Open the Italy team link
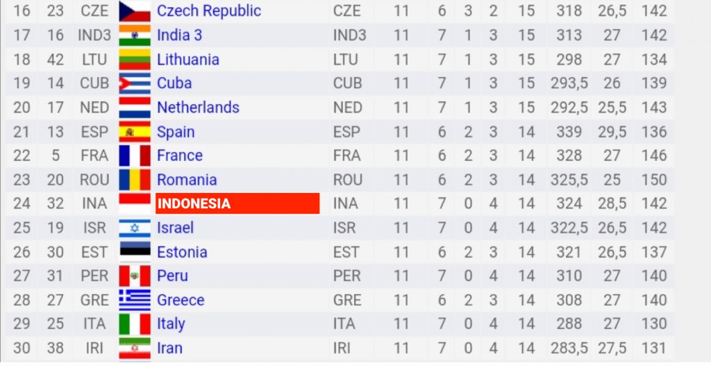 [x=171, y=324]
